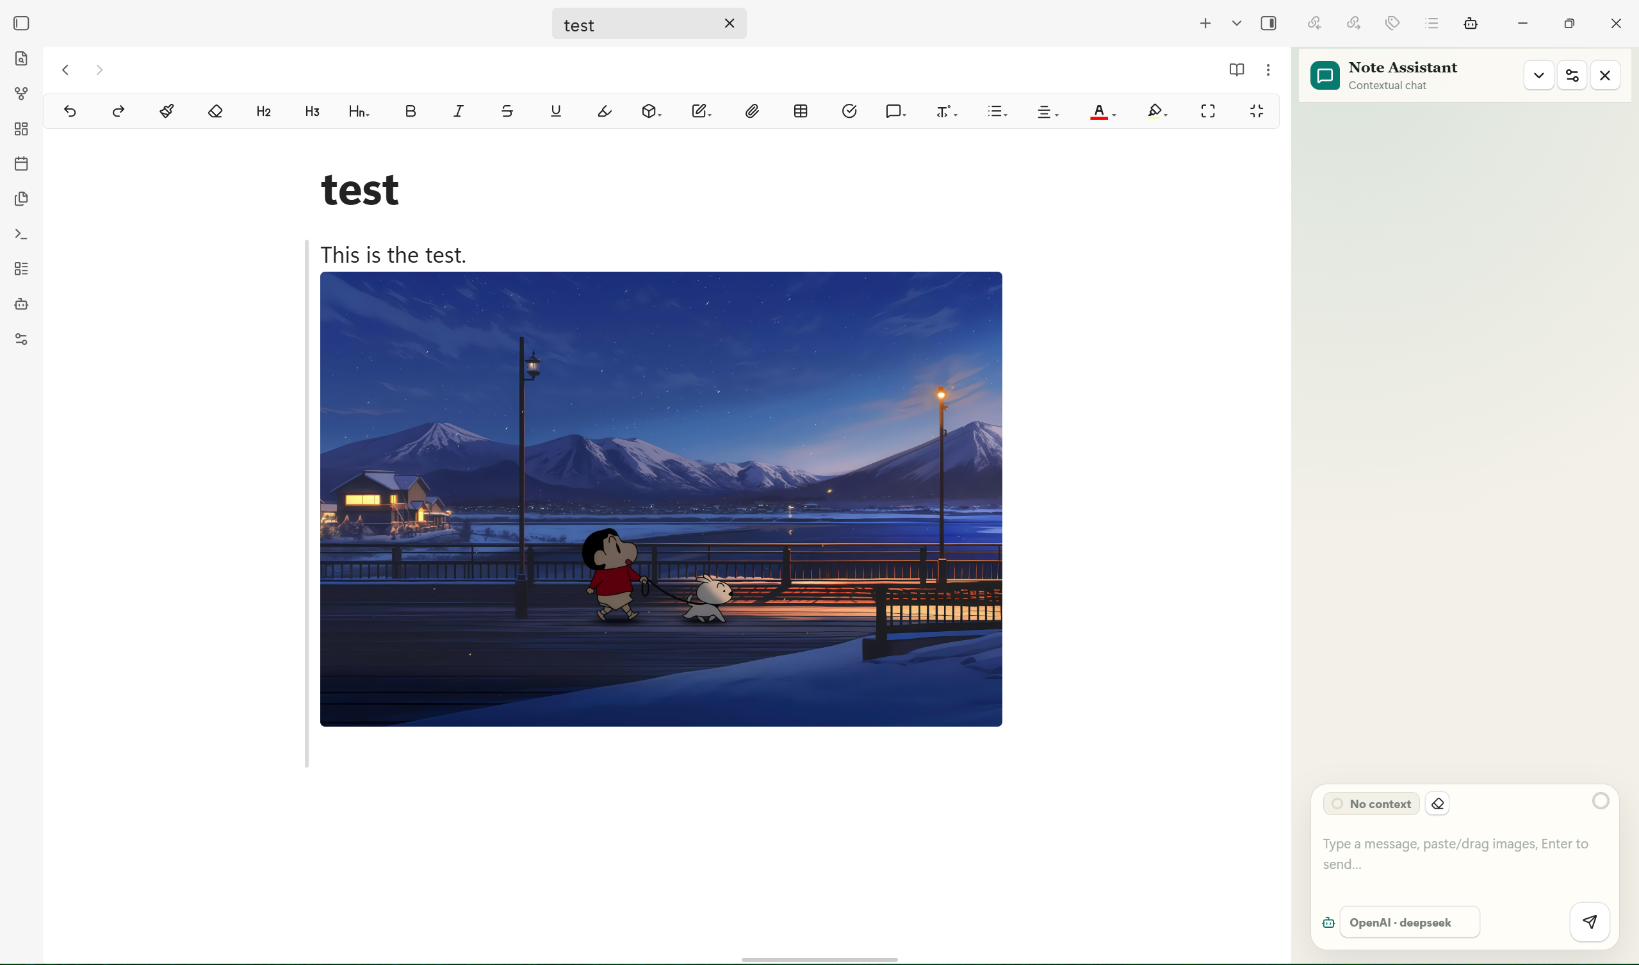Click the Undo icon in the editing toolbar

pos(70,111)
